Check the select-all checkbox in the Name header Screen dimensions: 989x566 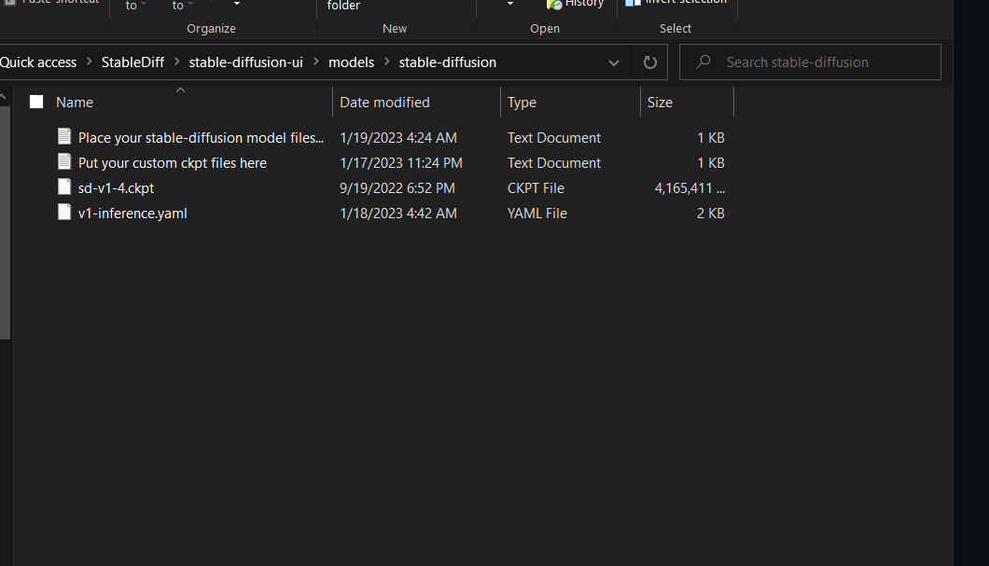point(35,102)
